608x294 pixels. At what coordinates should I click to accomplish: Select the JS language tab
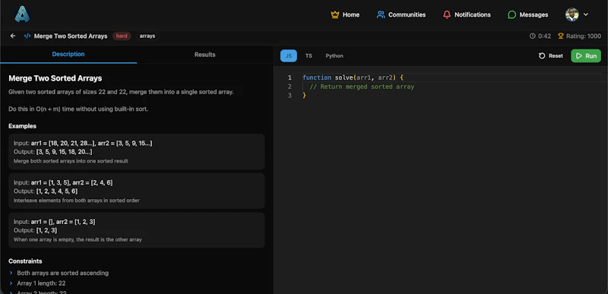click(x=289, y=55)
